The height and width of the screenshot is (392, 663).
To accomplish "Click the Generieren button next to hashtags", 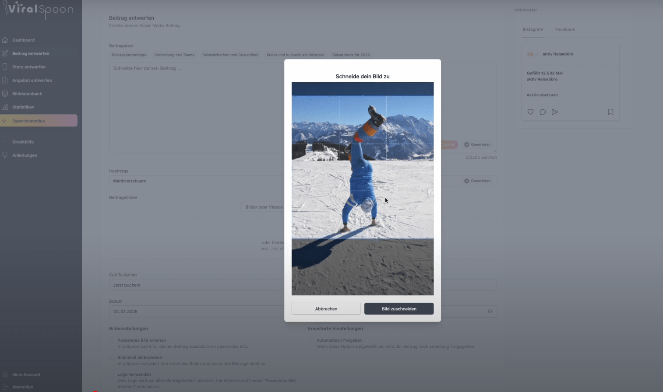I will [477, 181].
